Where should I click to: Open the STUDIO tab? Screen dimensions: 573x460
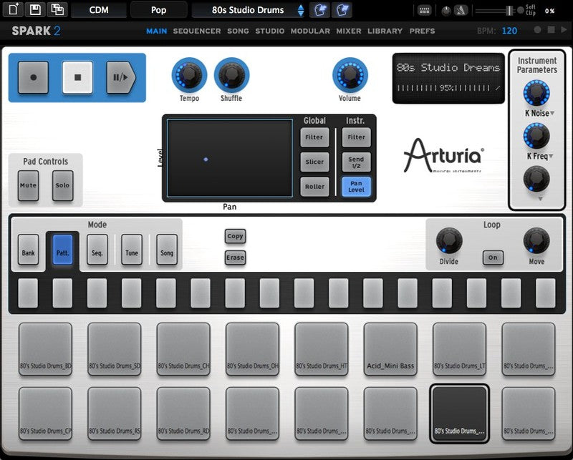point(270,31)
